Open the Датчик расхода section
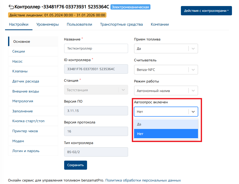This screenshot has height=184, width=239. [26, 81]
